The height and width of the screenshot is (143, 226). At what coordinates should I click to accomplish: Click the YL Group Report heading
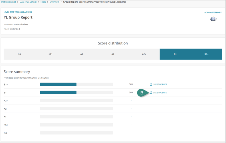click(x=18, y=17)
